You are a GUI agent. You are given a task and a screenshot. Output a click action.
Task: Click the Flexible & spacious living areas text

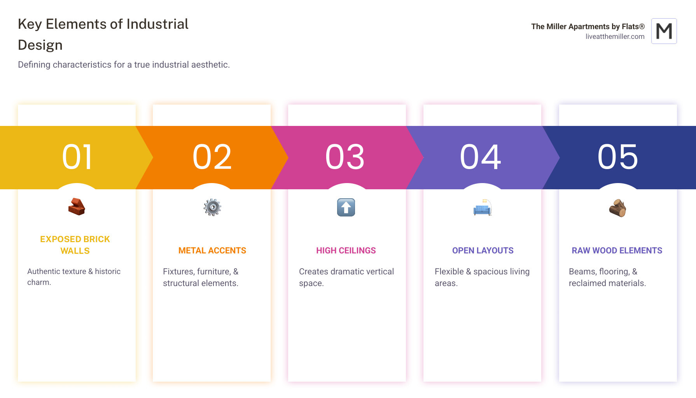pyautogui.click(x=482, y=277)
